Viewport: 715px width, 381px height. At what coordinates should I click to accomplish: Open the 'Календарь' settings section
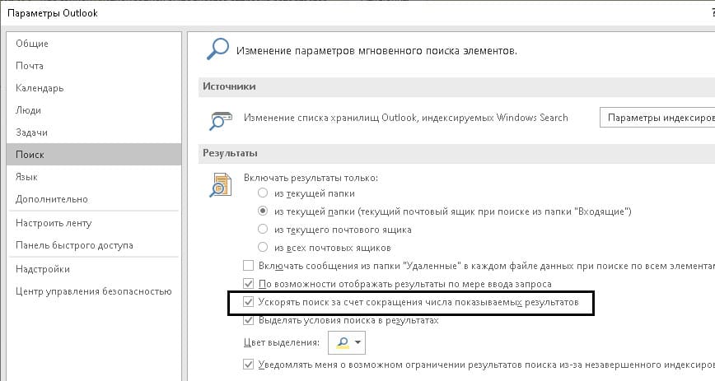pos(40,88)
